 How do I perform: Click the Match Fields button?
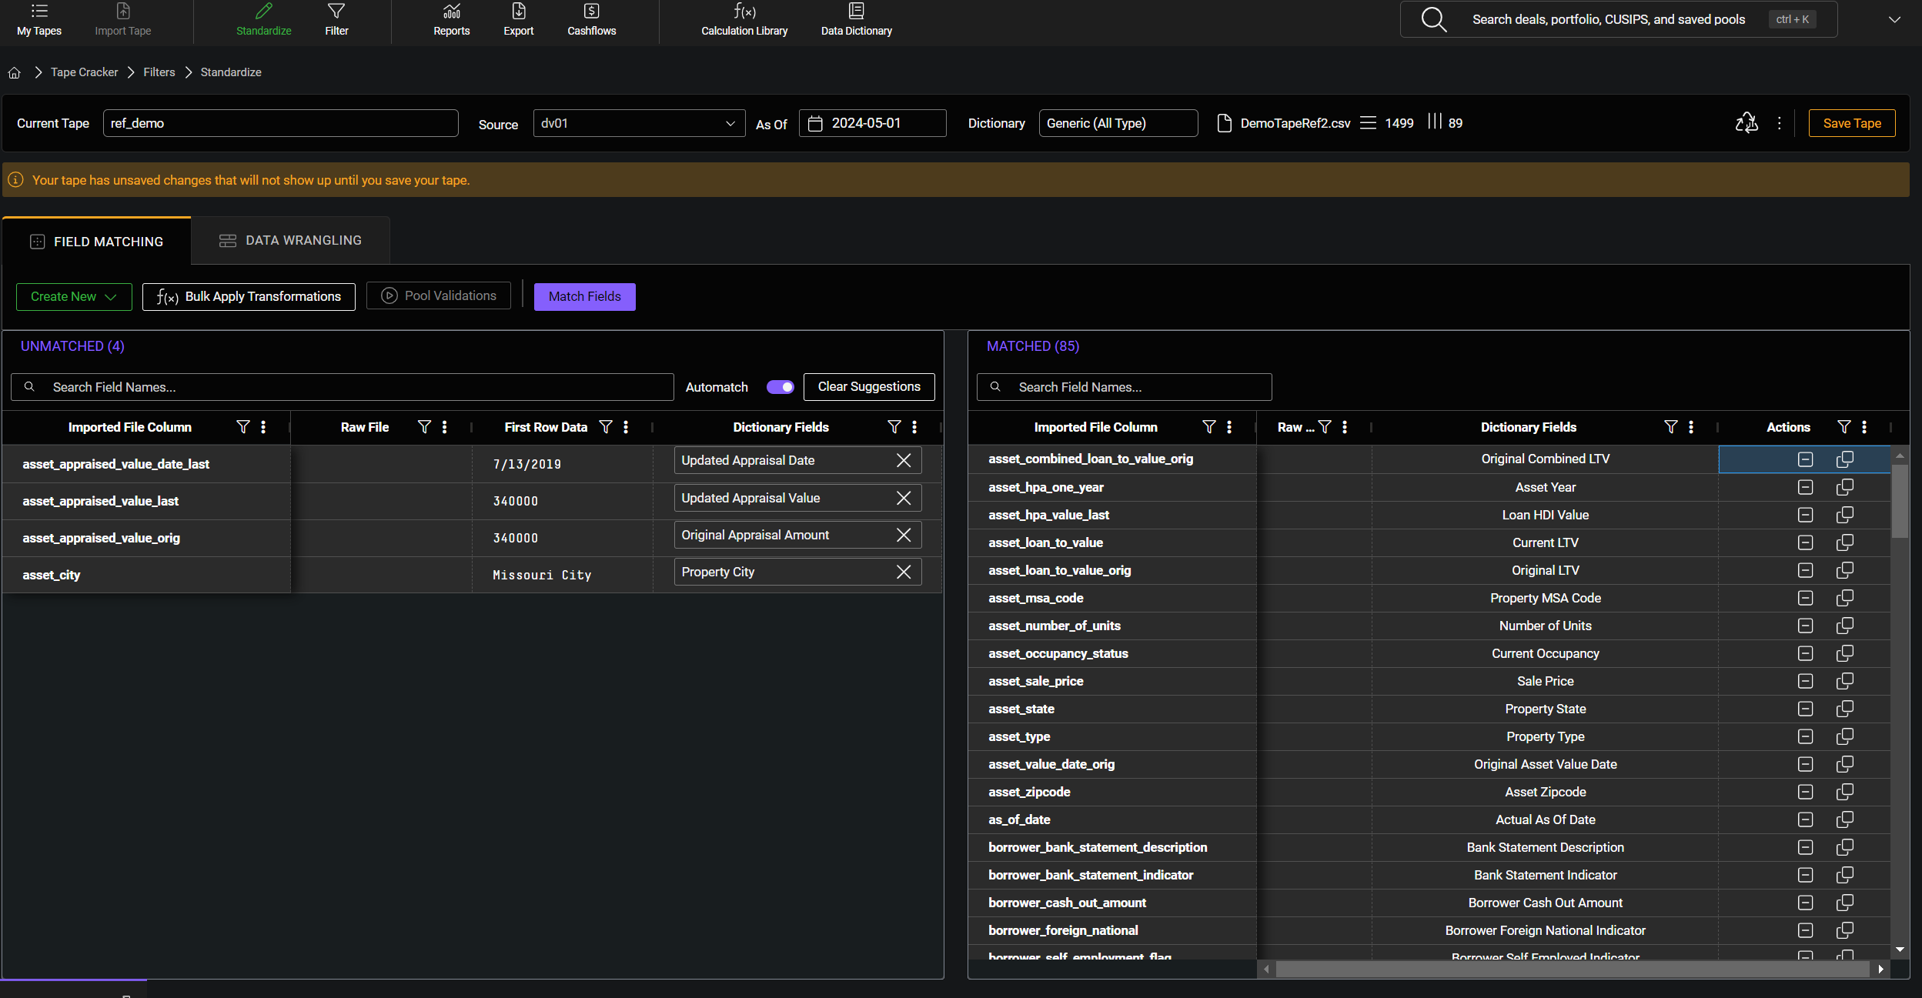pos(584,296)
